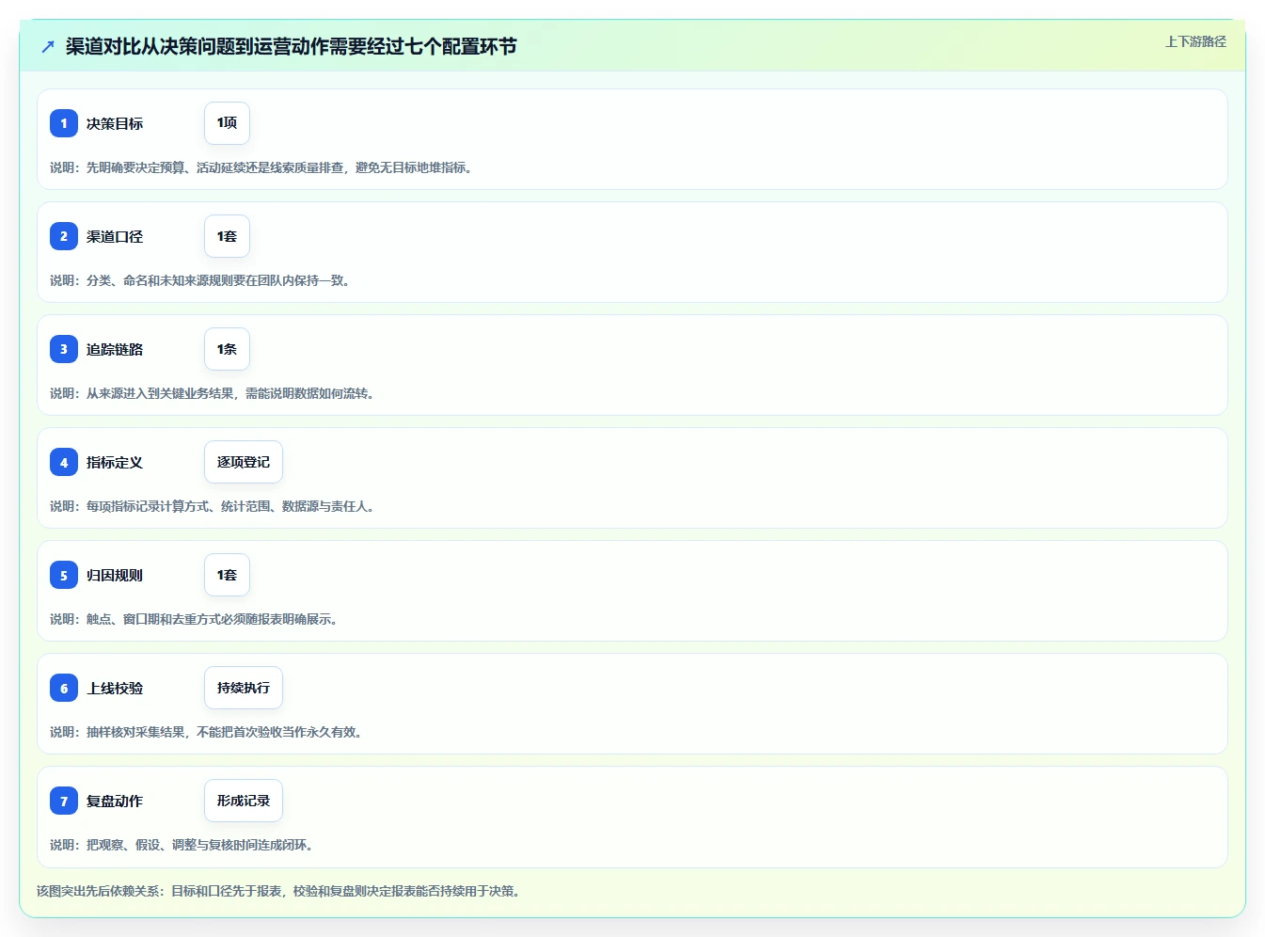Click the description starting 先明确要决定预算
This screenshot has height=937, width=1265.
263,167
